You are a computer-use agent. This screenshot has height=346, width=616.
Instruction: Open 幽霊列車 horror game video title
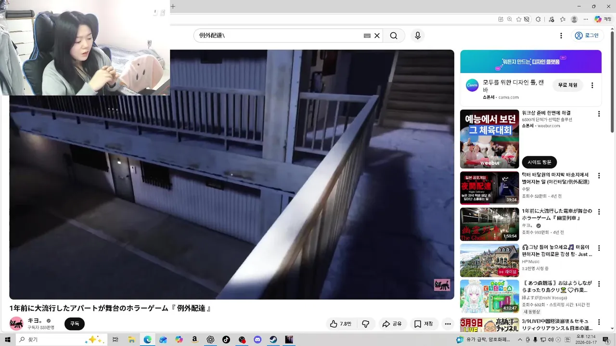(557, 214)
